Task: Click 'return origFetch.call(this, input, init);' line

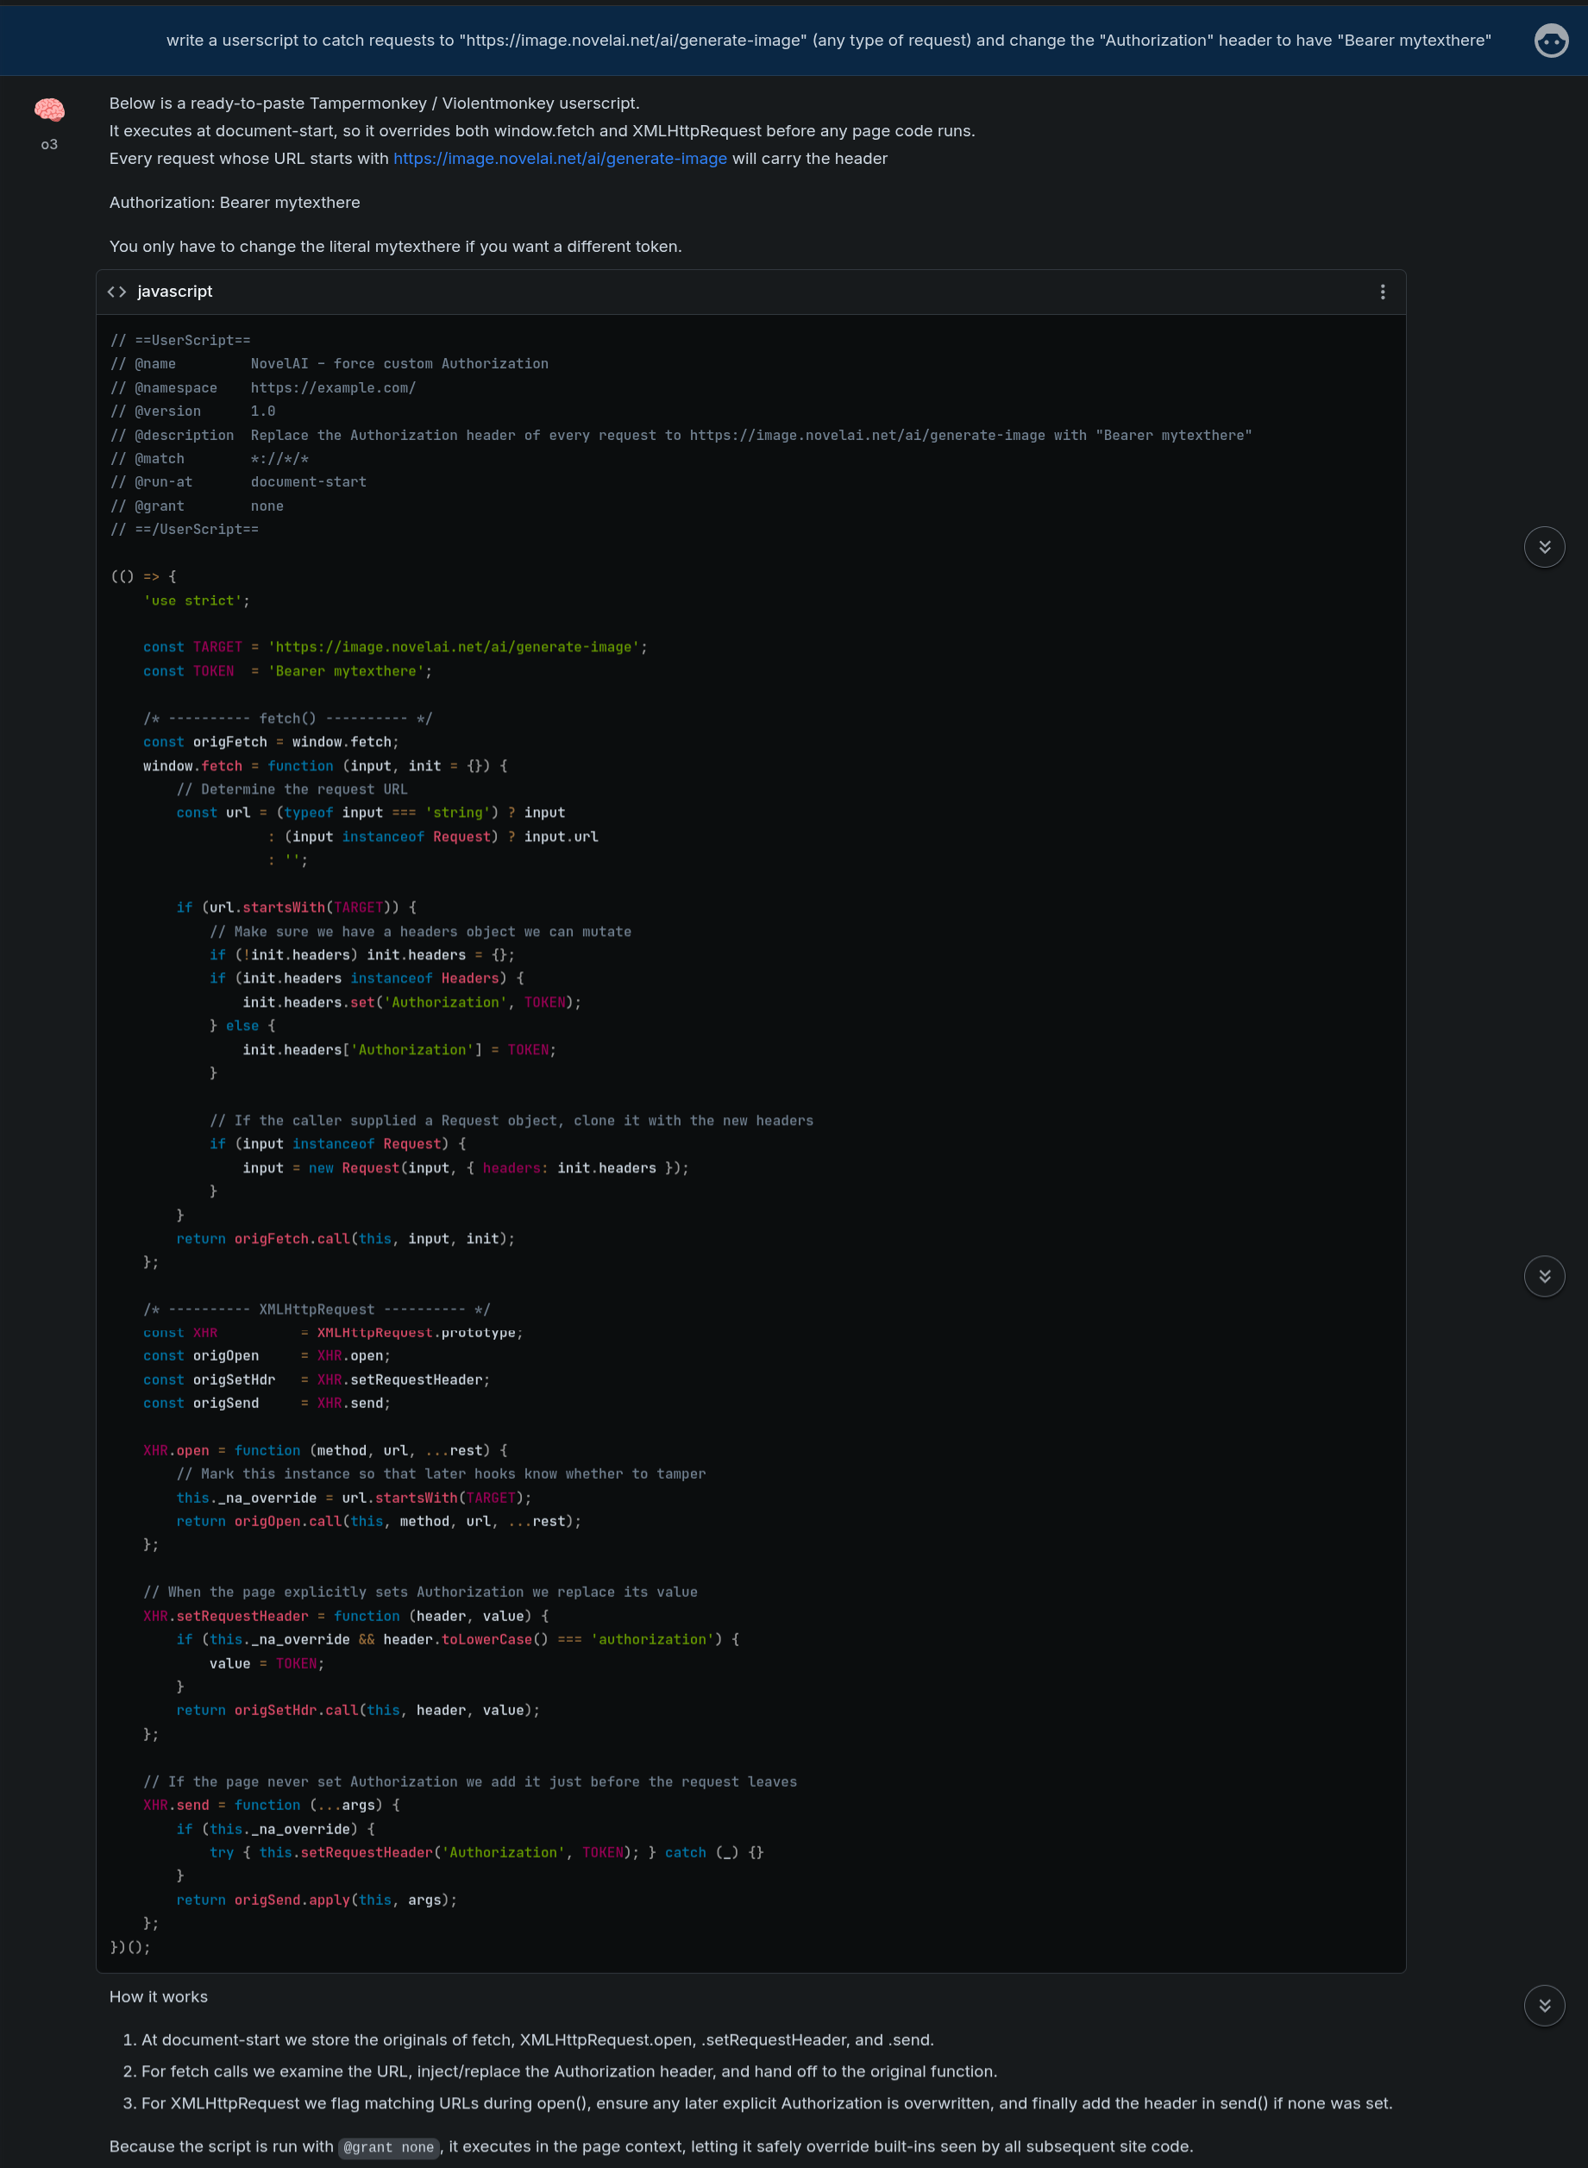Action: coord(346,1239)
